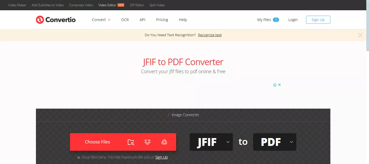The image size is (369, 164).
Task: Go back to Image Converter
Action: point(183,115)
